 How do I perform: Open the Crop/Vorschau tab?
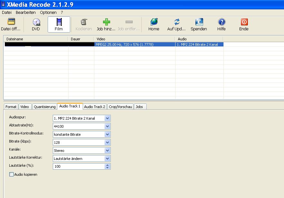click(120, 107)
